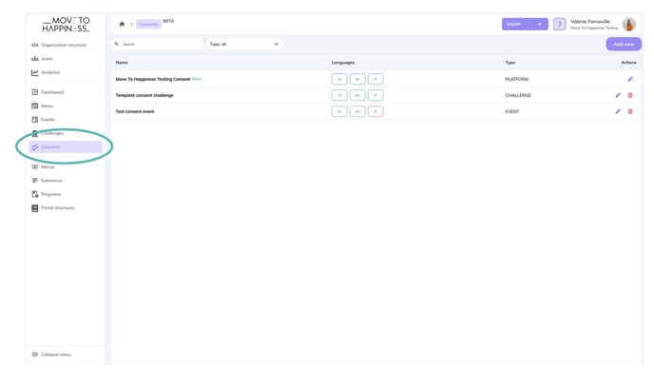Click the Consents breadcrumb chip
This screenshot has height=368, width=654.
(148, 24)
